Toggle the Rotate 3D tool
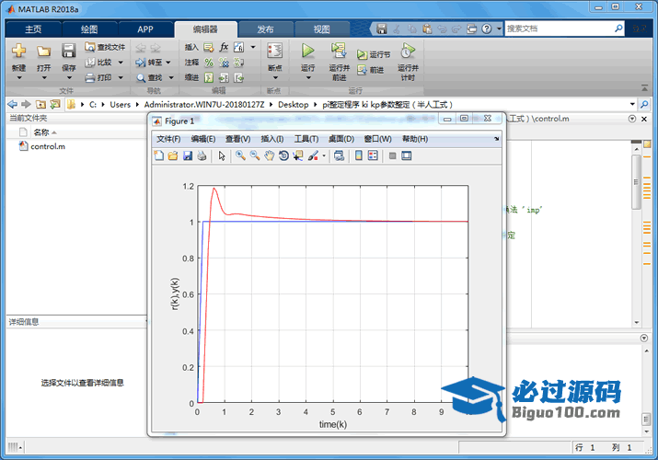The height and width of the screenshot is (460, 658). (x=283, y=156)
